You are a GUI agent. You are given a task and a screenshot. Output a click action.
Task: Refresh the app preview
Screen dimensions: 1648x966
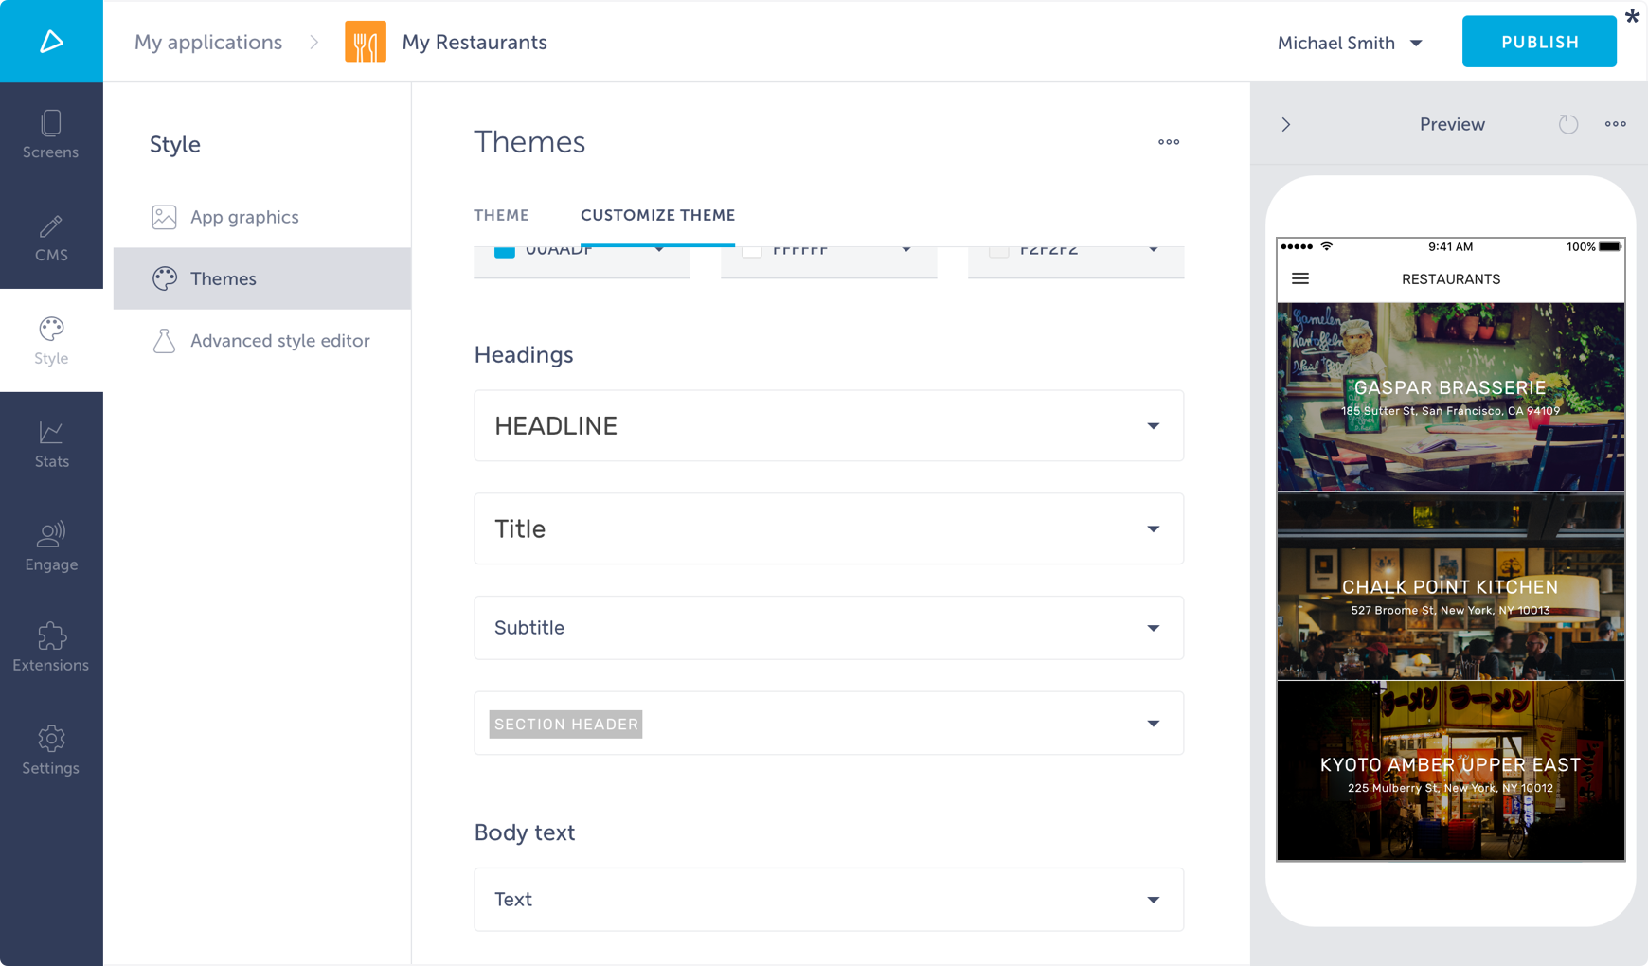pos(1567,124)
